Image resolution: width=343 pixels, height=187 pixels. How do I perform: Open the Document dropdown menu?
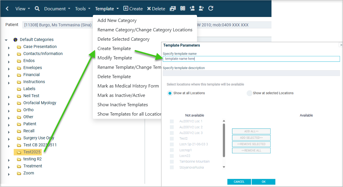click(x=57, y=9)
